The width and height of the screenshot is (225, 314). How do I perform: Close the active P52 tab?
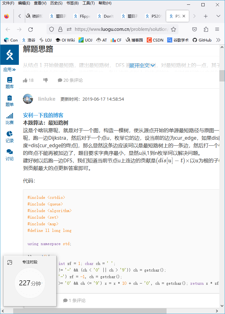pos(184,16)
